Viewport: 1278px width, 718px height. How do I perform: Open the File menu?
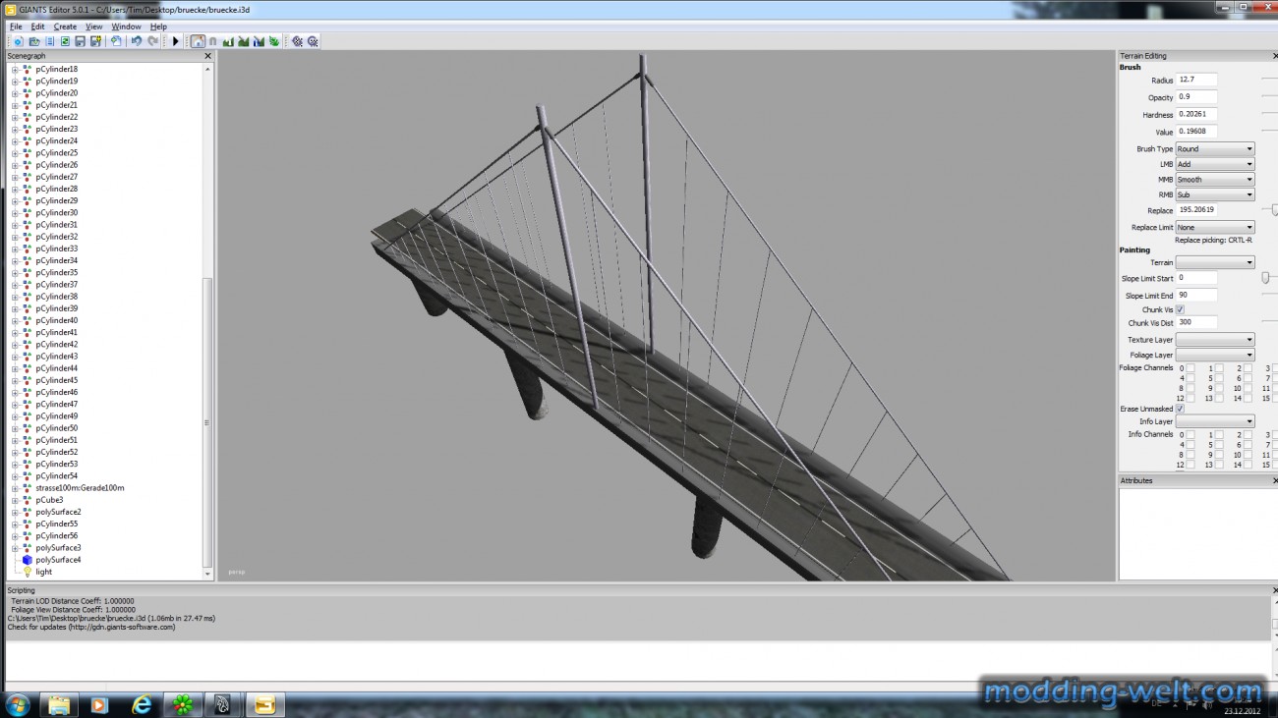coord(16,27)
